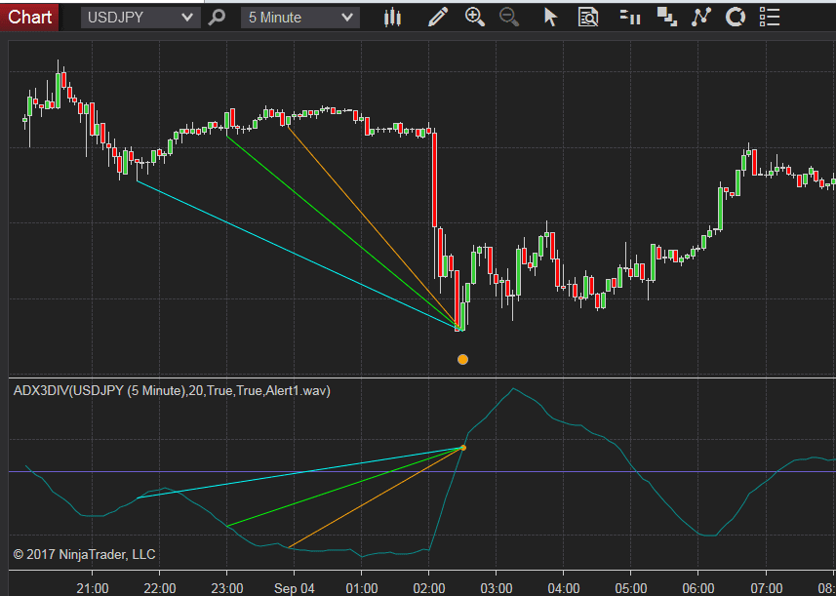
Task: Activate the Zoom In tool
Action: [x=475, y=17]
